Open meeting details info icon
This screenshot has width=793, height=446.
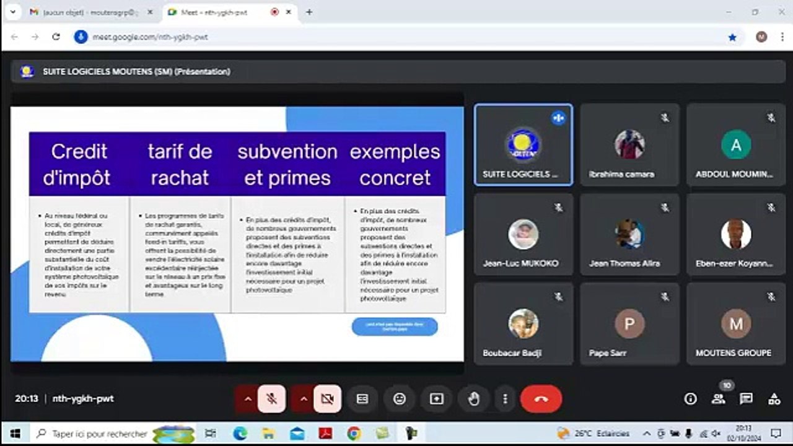coord(690,399)
